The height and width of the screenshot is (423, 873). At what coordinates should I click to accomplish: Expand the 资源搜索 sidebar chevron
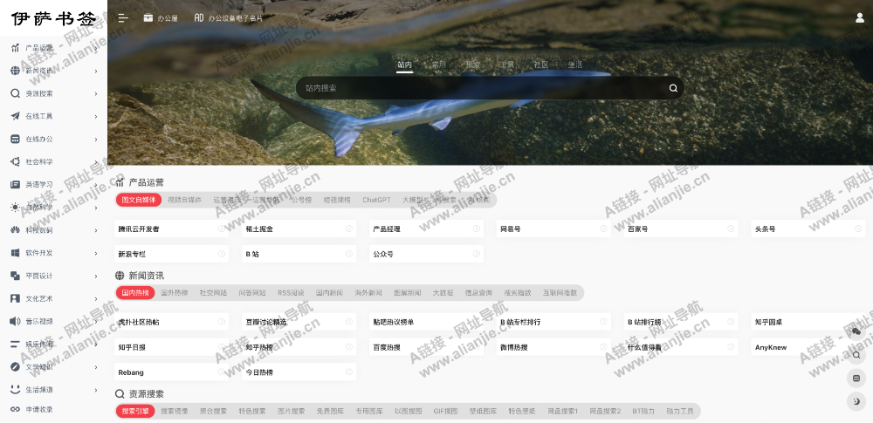coord(96,93)
